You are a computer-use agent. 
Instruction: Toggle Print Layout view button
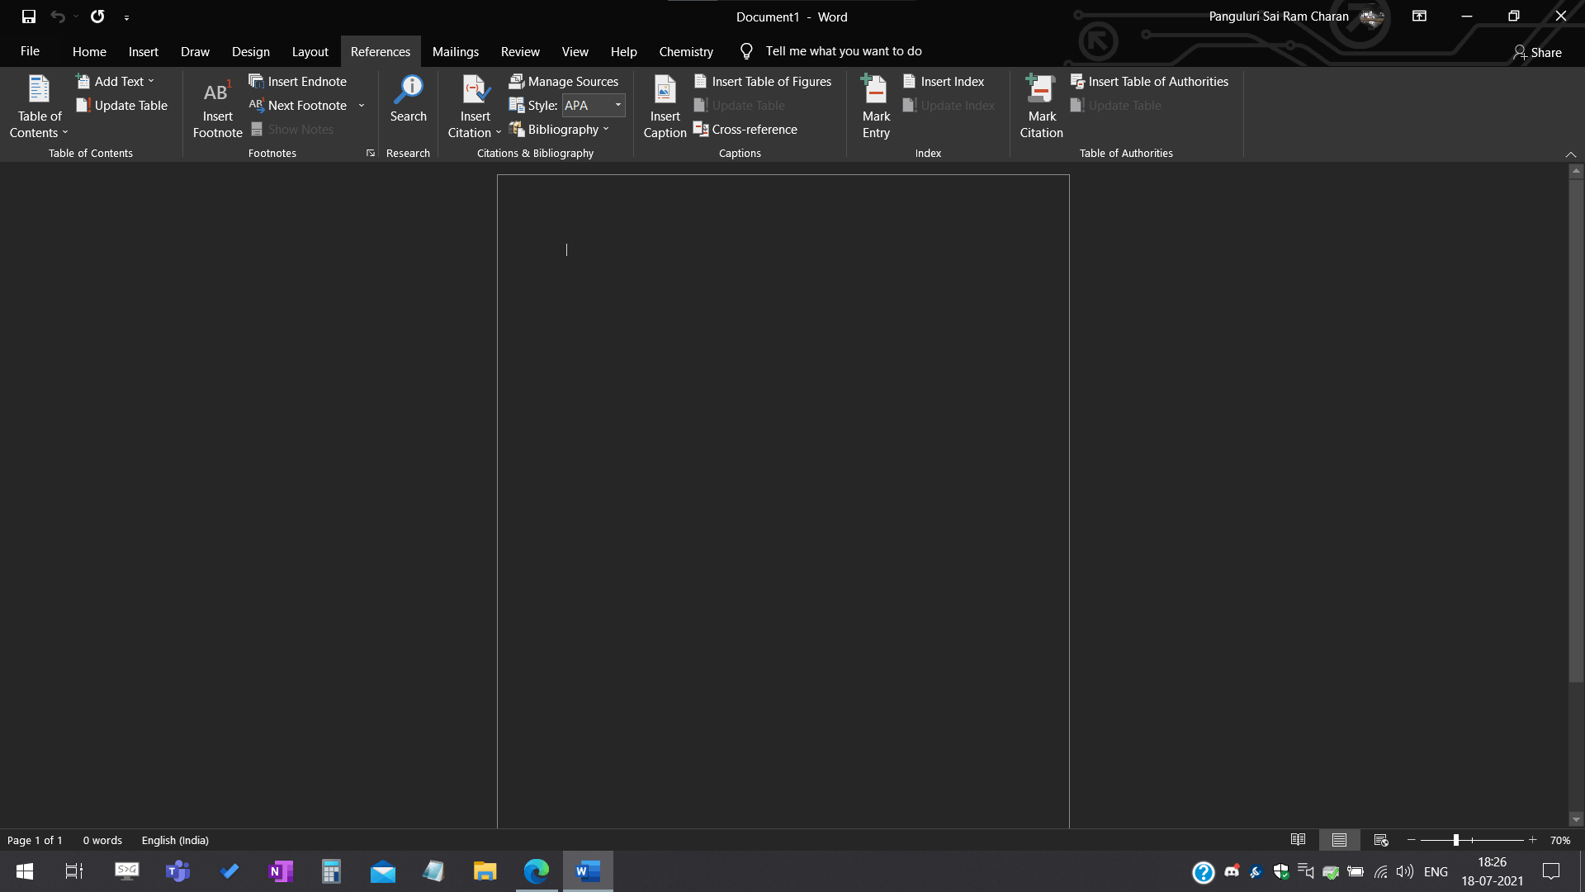1339,840
